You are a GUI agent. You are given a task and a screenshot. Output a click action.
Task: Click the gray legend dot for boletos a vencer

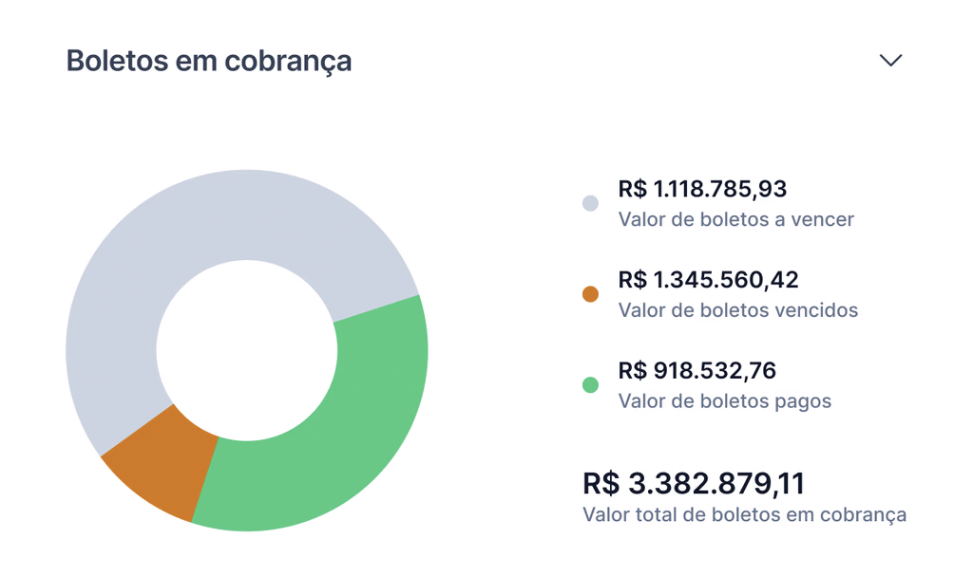(590, 203)
